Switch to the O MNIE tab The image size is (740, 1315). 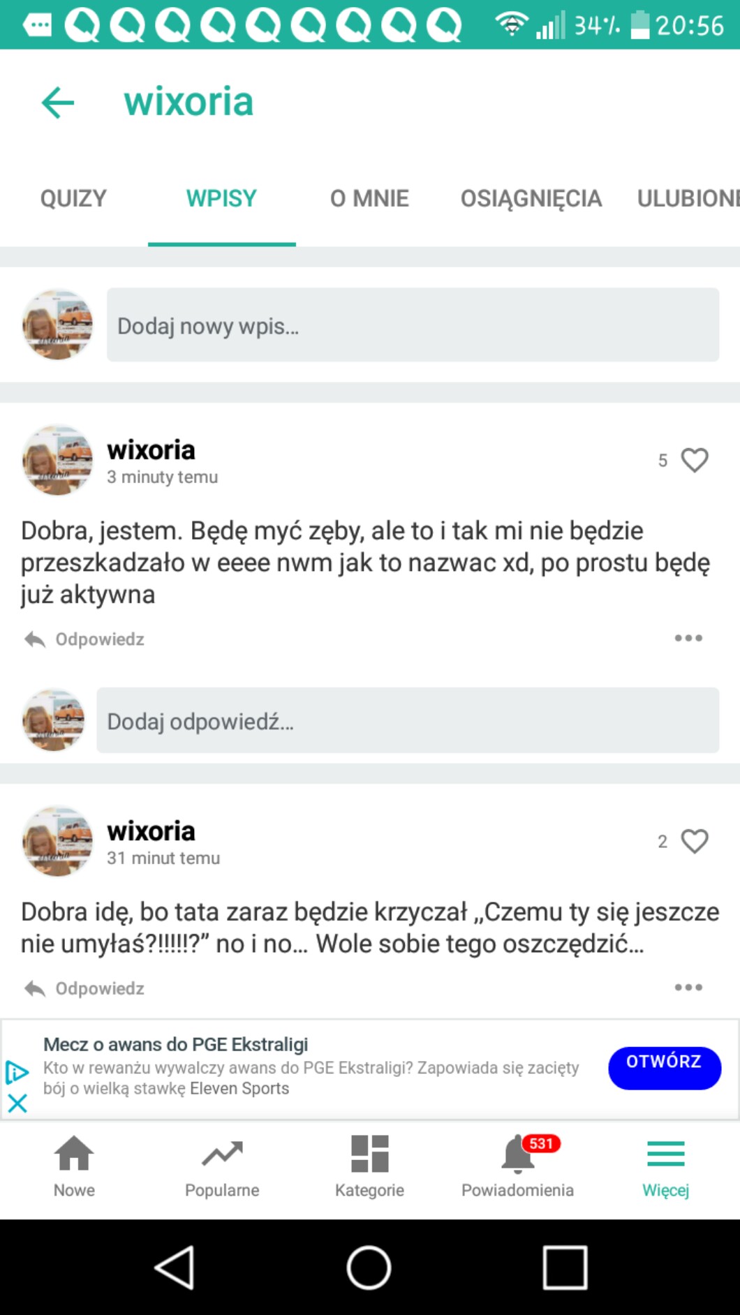click(369, 199)
